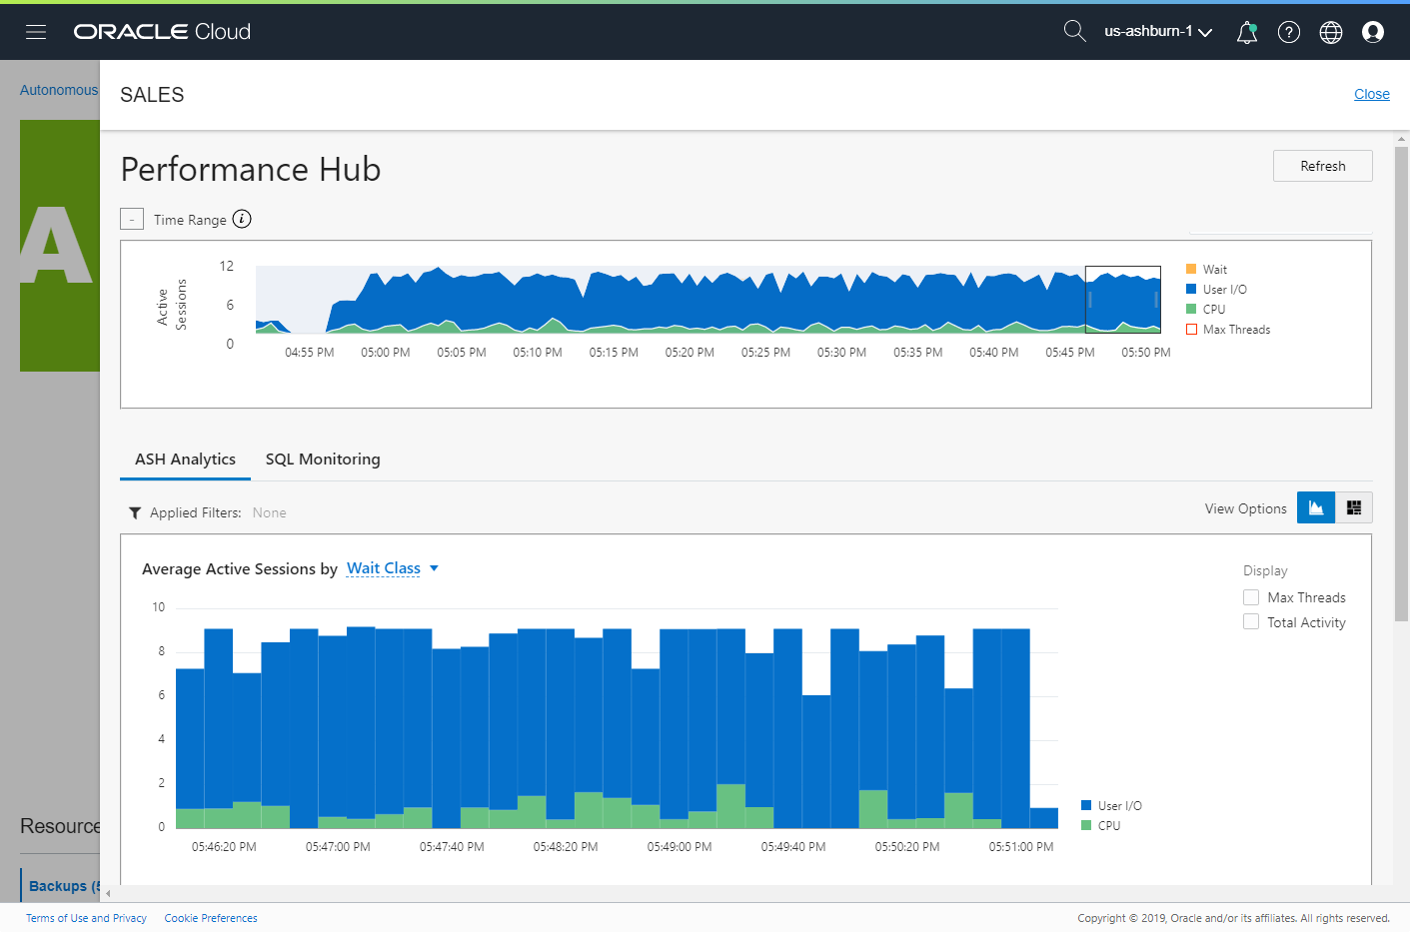The image size is (1410, 932).
Task: Click the time range selection slider box
Action: 1123,299
